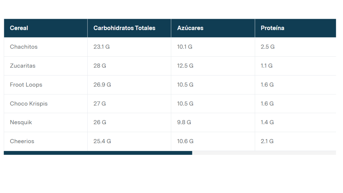
Task: Click the Choco Krispis cell
Action: click(29, 104)
